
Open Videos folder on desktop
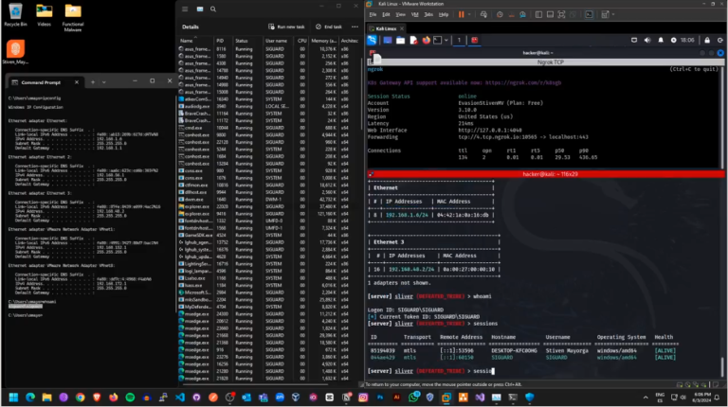45,15
